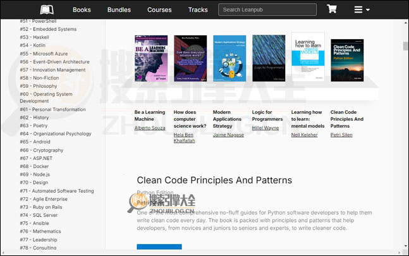
Task: Select #60 - Operating System Development category
Action: [x=46, y=97]
